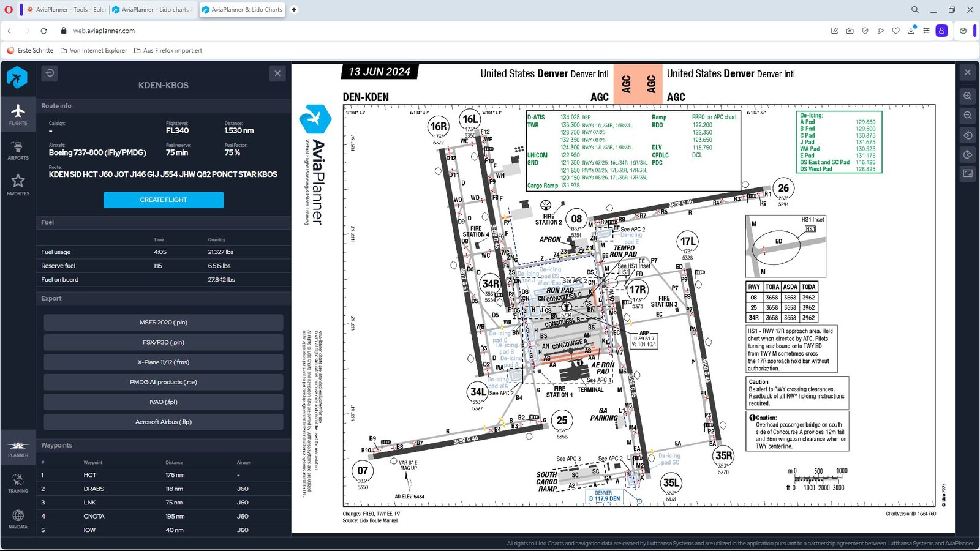Screen dimensions: 980x551
Task: Select the LNK waypoint row
Action: [164, 503]
